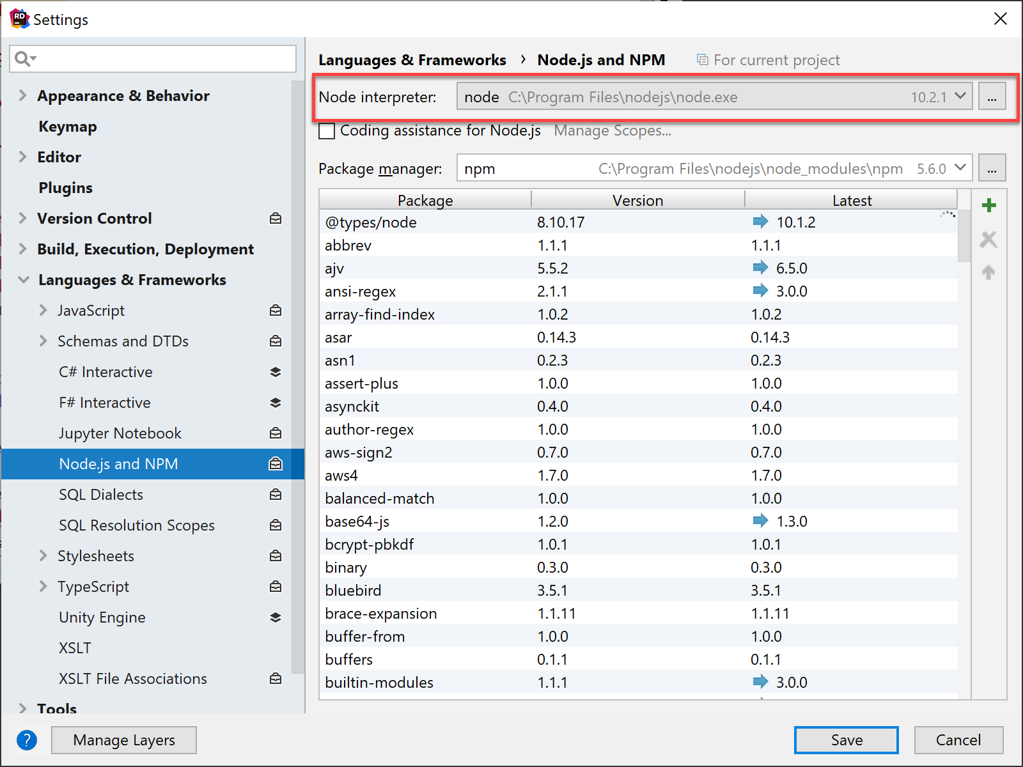The height and width of the screenshot is (767, 1023).
Task: Click the Cancel button
Action: (958, 740)
